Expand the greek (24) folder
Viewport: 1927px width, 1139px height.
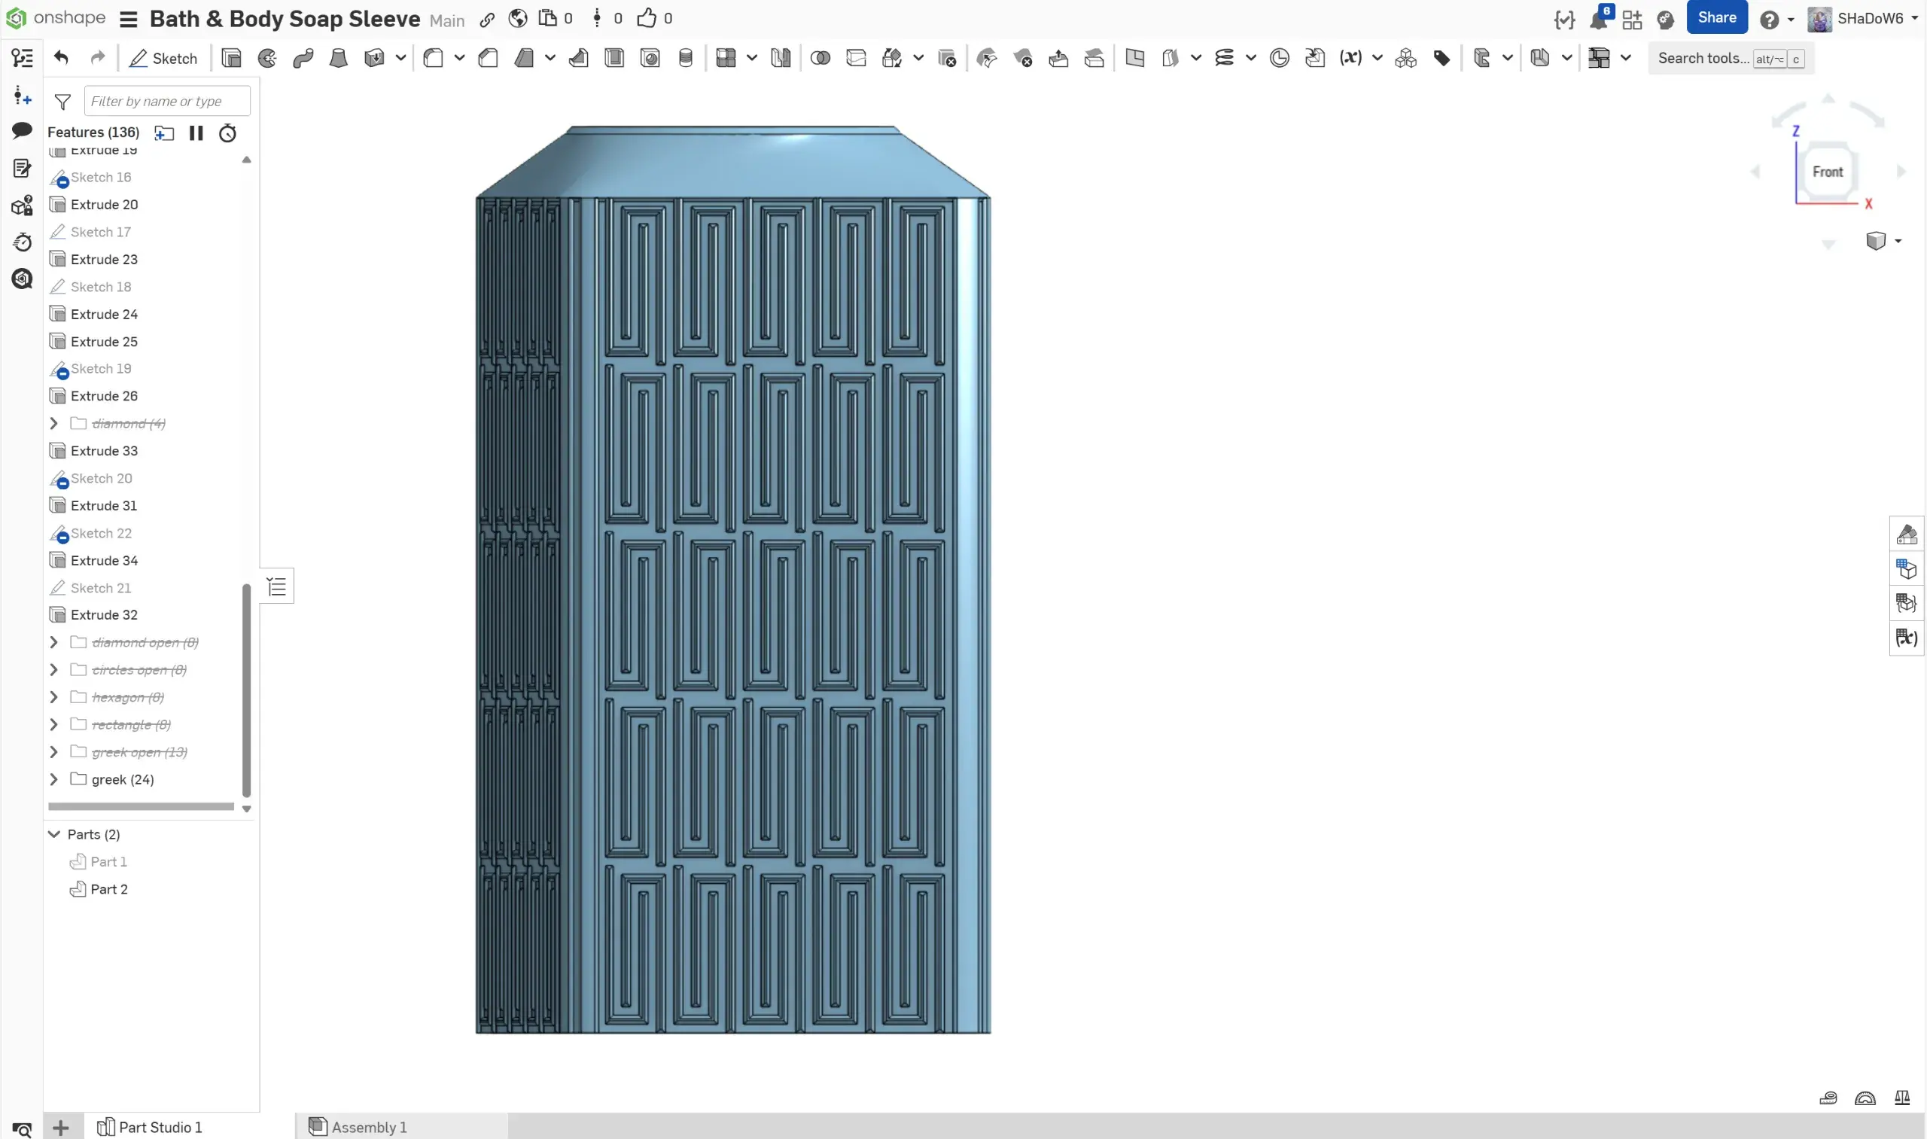click(53, 779)
